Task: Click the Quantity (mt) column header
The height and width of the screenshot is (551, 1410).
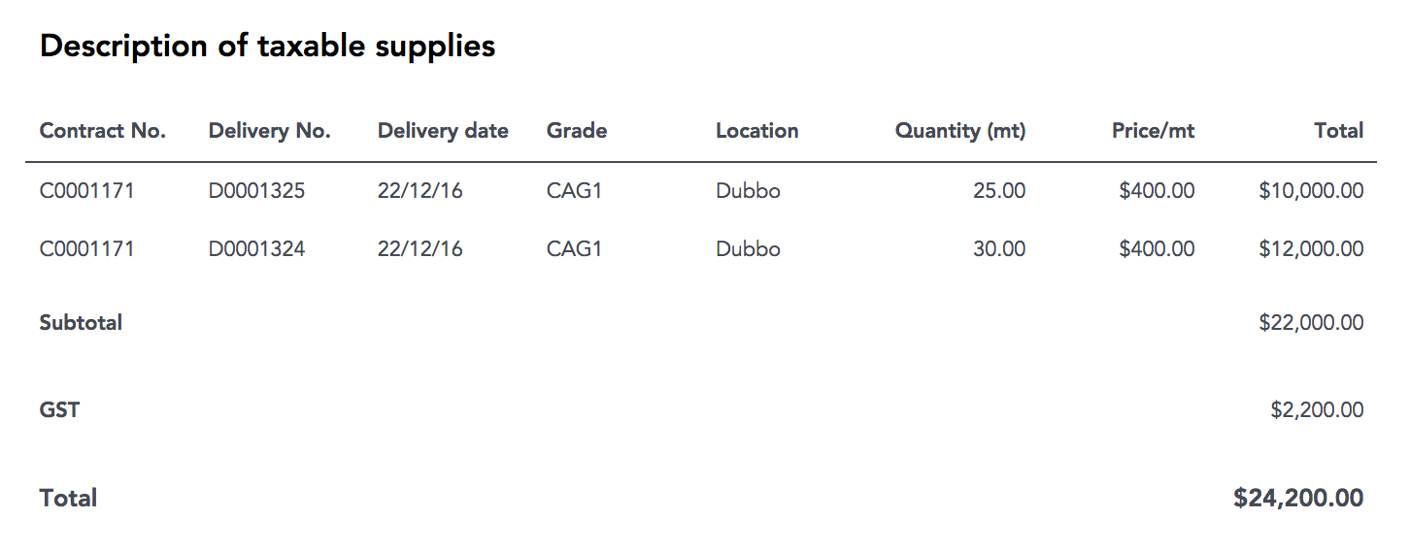Action: [x=960, y=131]
